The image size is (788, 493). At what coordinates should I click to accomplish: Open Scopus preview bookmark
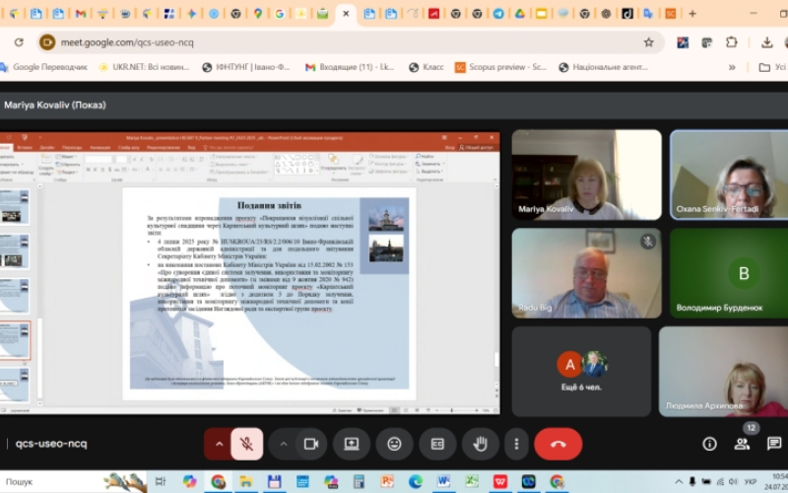coord(500,67)
